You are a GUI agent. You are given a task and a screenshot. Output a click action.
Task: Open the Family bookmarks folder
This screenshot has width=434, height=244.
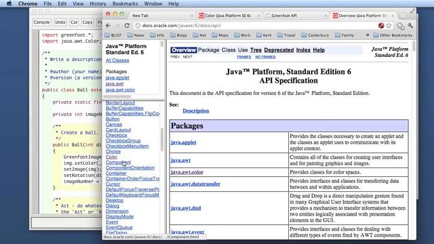click(x=344, y=35)
